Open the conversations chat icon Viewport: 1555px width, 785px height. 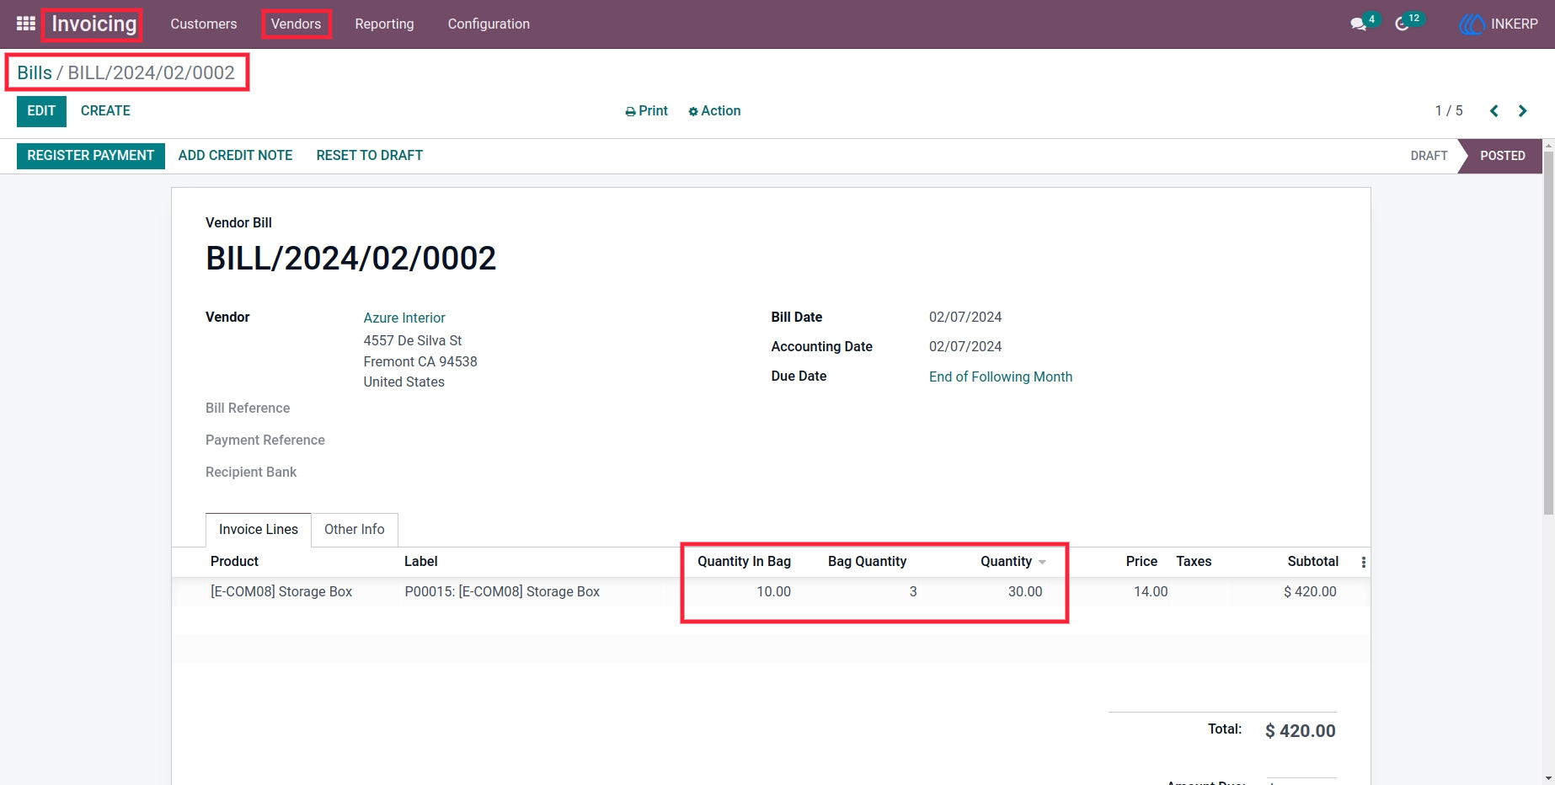[1358, 24]
